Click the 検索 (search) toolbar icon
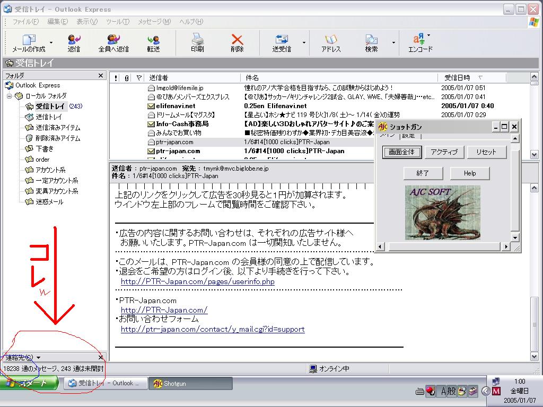Screen dimensions: 543x407 [371, 43]
